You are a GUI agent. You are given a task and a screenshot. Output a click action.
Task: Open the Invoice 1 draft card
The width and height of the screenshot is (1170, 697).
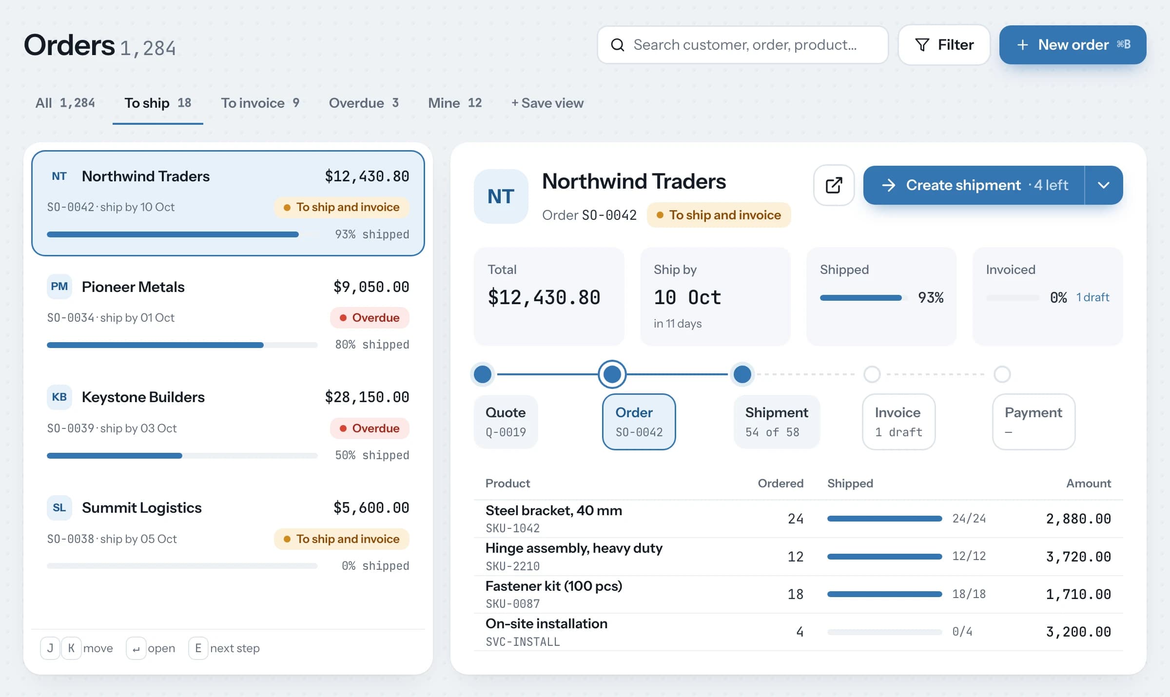[898, 422]
